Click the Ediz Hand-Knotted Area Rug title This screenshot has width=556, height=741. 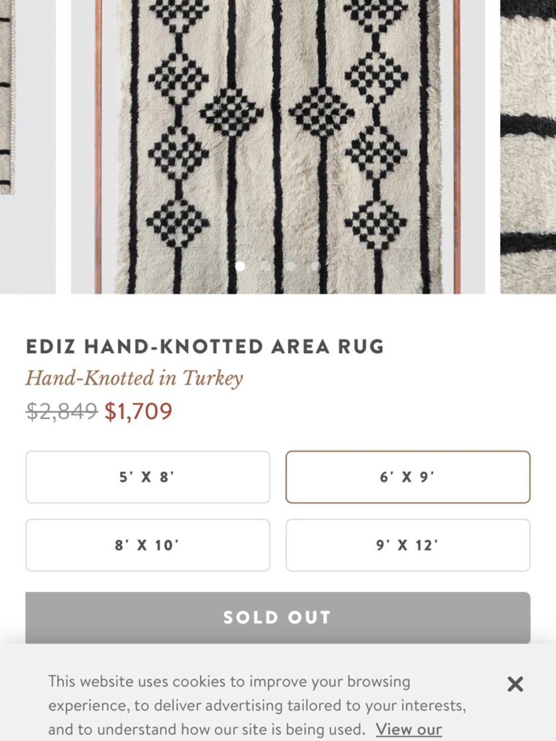coord(205,346)
